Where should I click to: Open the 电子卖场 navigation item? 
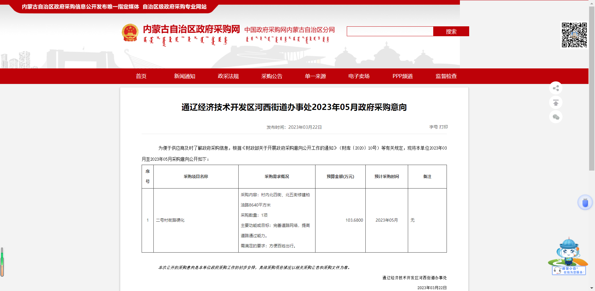[359, 76]
